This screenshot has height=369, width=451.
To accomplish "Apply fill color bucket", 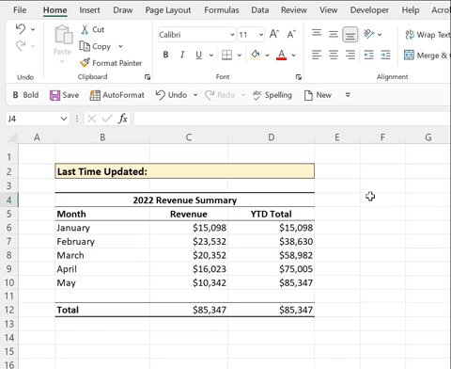I will (256, 55).
